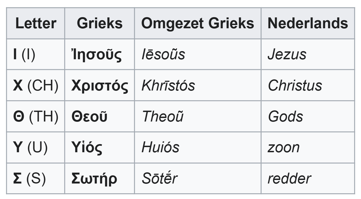The height and width of the screenshot is (199, 361).
Task: Select the Greek word Χριστός
Action: coord(100,86)
